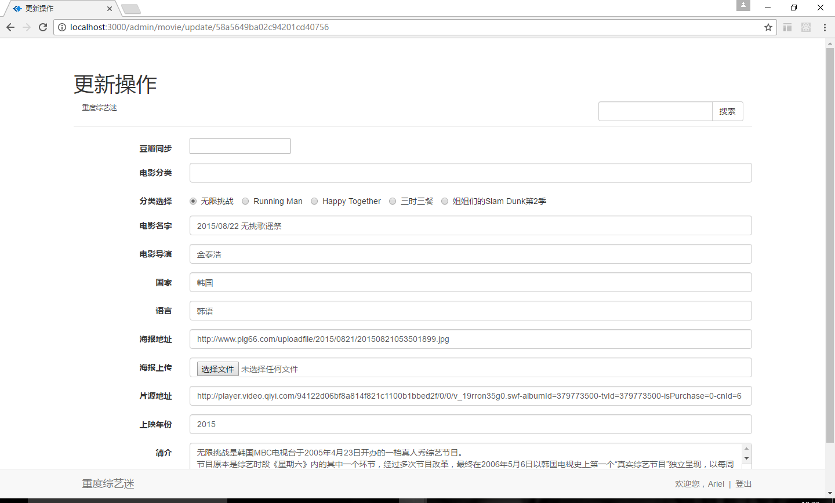Click the second extension icon before the menu
This screenshot has height=503, width=835.
tap(806, 27)
